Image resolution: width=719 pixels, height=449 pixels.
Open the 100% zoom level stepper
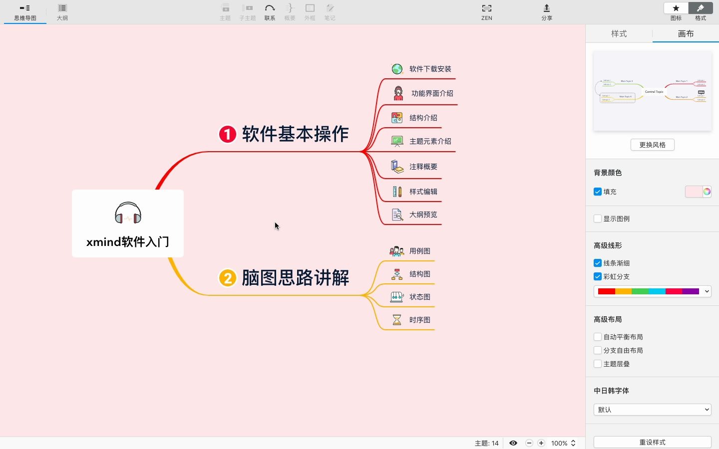[573, 443]
